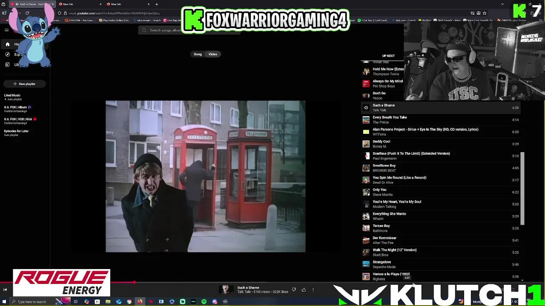Switch to Song mode
The height and width of the screenshot is (306, 545).
click(x=198, y=54)
